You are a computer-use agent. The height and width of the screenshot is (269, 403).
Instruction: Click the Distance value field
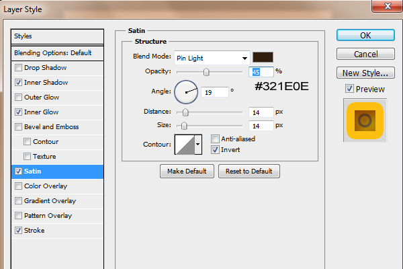261,112
